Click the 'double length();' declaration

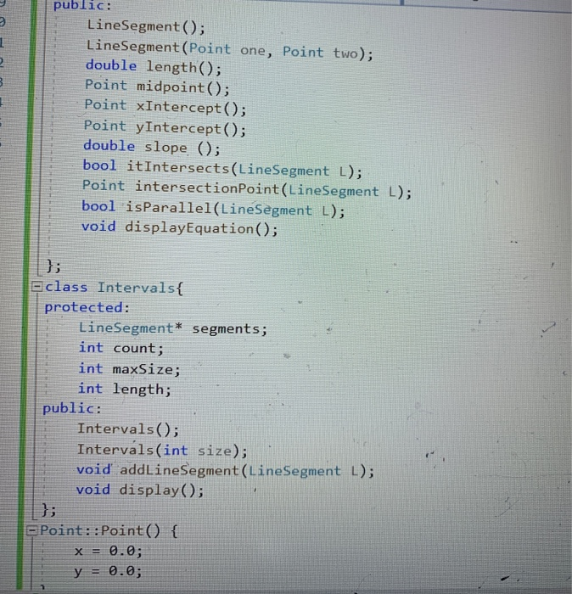154,67
